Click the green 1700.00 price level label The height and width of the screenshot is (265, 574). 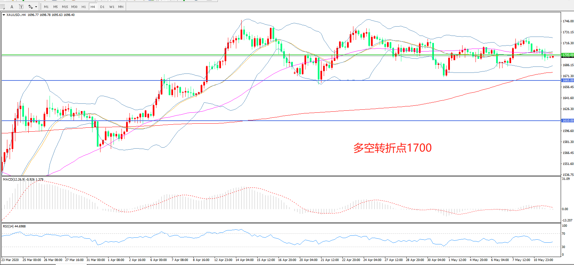568,55
